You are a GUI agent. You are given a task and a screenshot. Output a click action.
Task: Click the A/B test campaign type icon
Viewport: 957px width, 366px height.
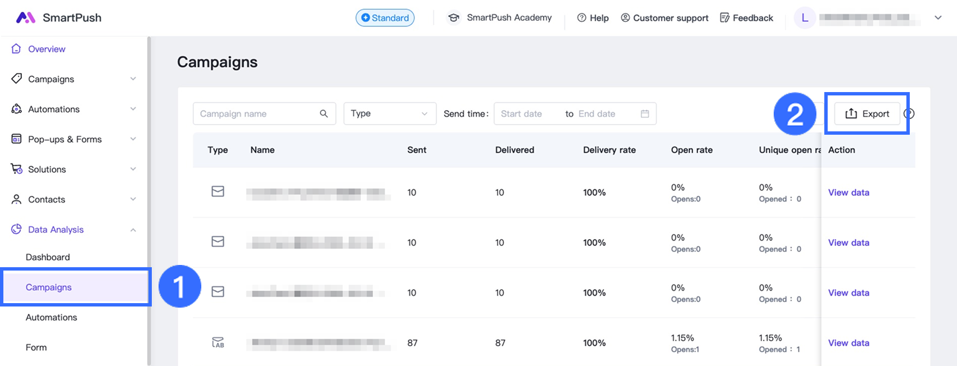218,342
